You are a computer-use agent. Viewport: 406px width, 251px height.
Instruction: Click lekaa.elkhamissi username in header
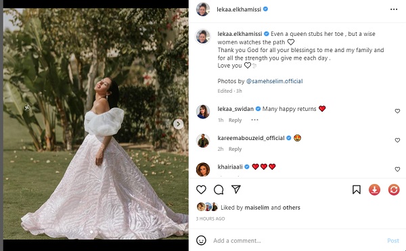click(239, 9)
